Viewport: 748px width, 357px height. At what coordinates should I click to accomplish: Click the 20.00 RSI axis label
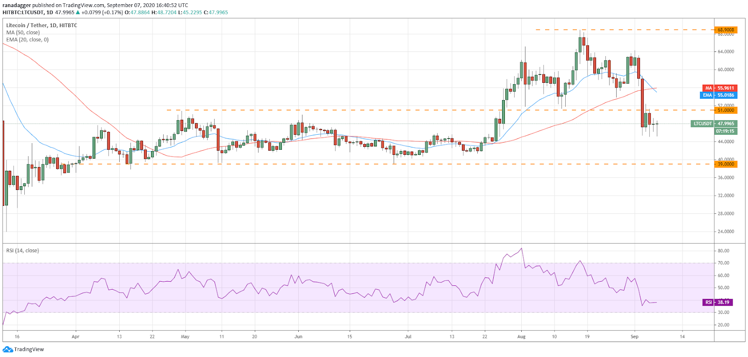724,325
